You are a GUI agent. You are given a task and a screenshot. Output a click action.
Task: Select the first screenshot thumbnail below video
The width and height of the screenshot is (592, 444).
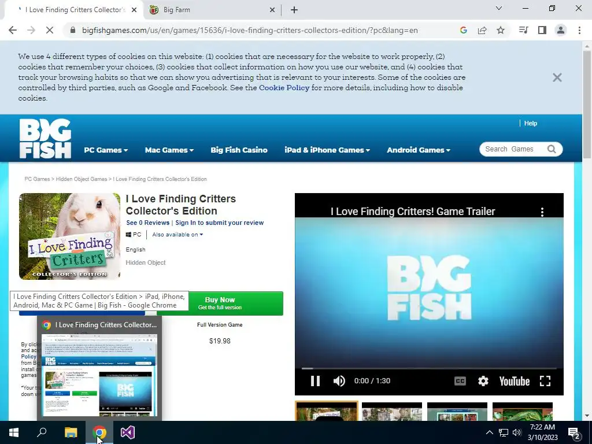point(326,411)
